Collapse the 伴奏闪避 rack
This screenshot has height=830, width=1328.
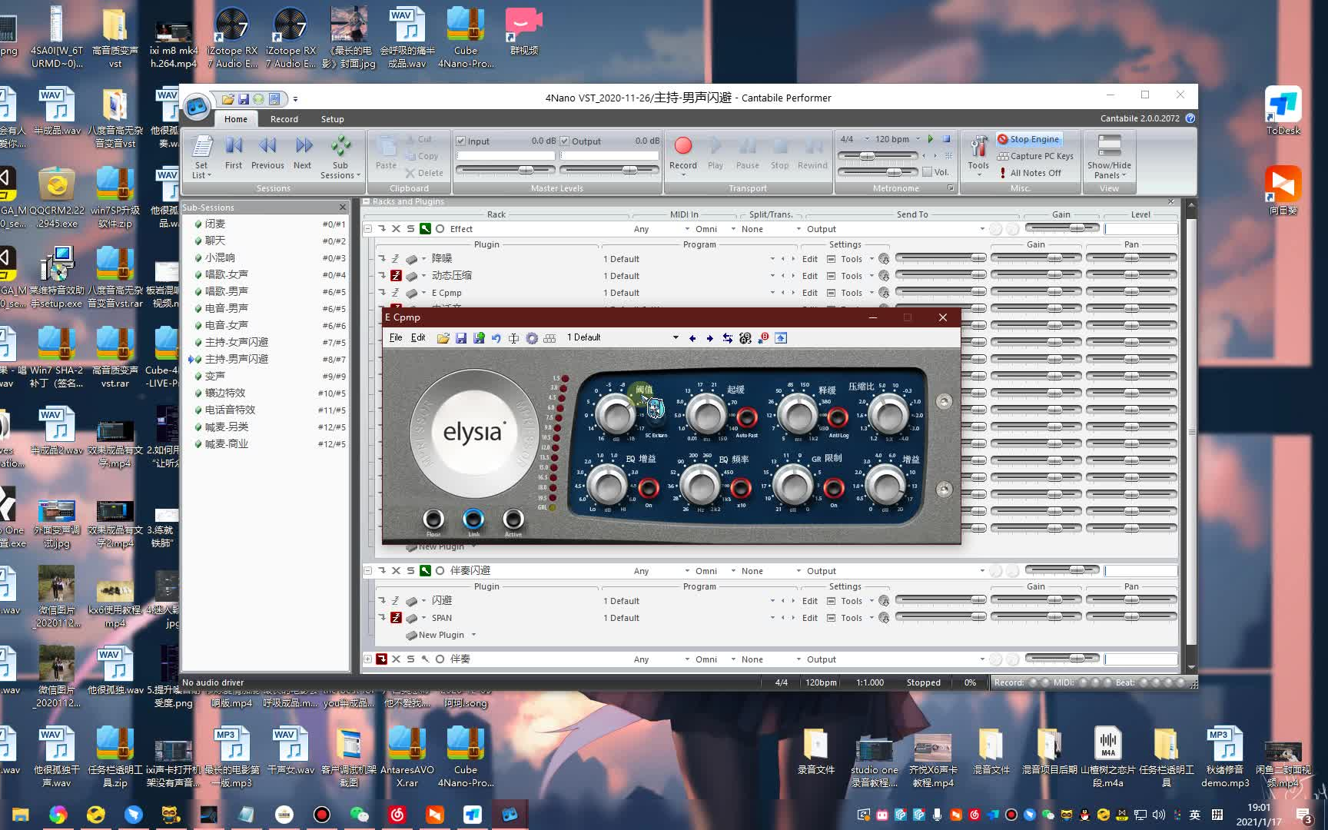367,571
